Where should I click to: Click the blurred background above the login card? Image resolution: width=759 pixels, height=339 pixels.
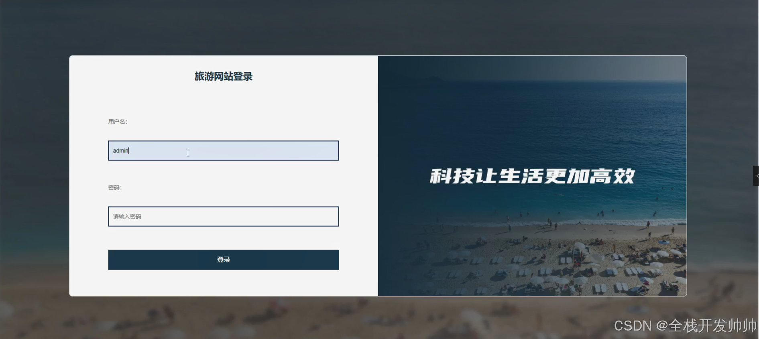pos(379,27)
